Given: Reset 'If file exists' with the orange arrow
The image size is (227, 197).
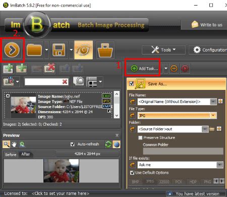Looking at the screenshot, I should click(x=133, y=165).
